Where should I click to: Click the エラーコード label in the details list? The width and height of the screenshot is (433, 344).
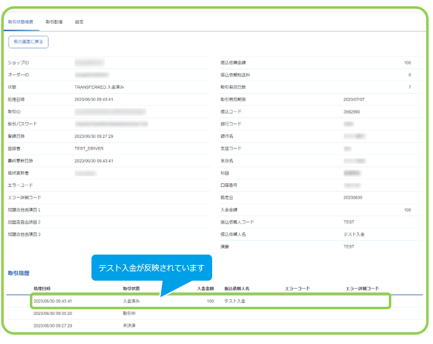[x=21, y=185]
